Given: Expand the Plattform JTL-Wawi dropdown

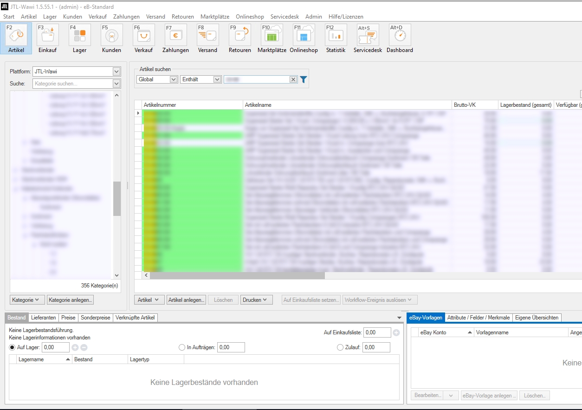Looking at the screenshot, I should pos(116,72).
